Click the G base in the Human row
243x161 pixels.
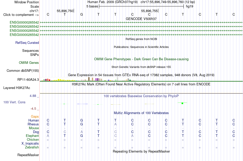click(82, 120)
